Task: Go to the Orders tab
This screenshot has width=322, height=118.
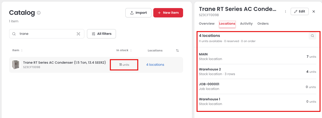Action: (x=263, y=24)
